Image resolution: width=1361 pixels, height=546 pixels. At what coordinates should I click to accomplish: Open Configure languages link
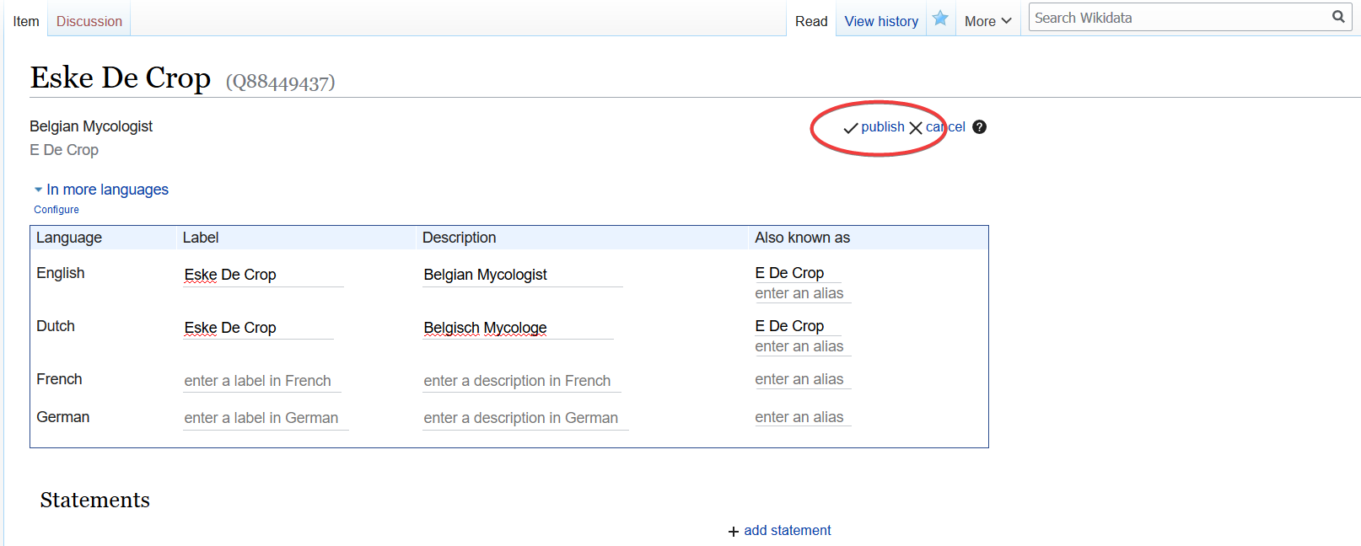point(56,210)
